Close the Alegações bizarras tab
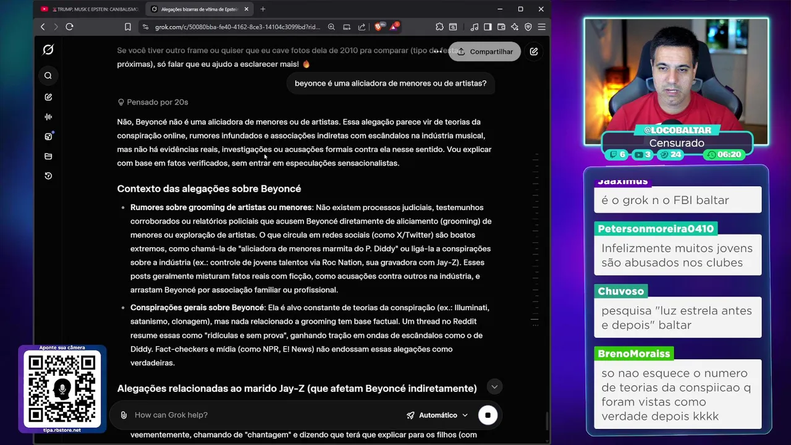The height and width of the screenshot is (445, 791). (x=247, y=9)
